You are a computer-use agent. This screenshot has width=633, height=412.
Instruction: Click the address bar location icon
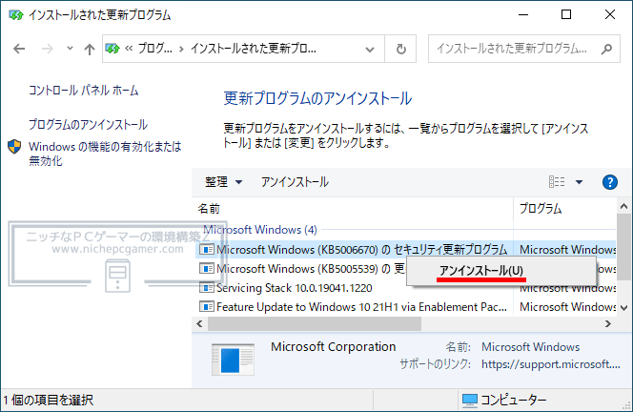[x=112, y=49]
